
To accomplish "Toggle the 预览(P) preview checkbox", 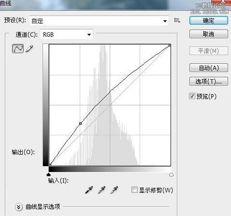I will [x=192, y=96].
